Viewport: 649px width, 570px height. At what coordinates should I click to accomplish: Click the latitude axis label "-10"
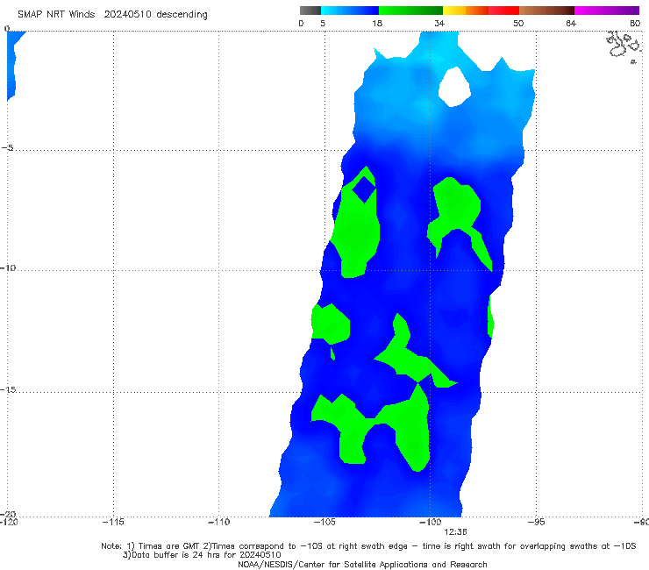click(8, 267)
